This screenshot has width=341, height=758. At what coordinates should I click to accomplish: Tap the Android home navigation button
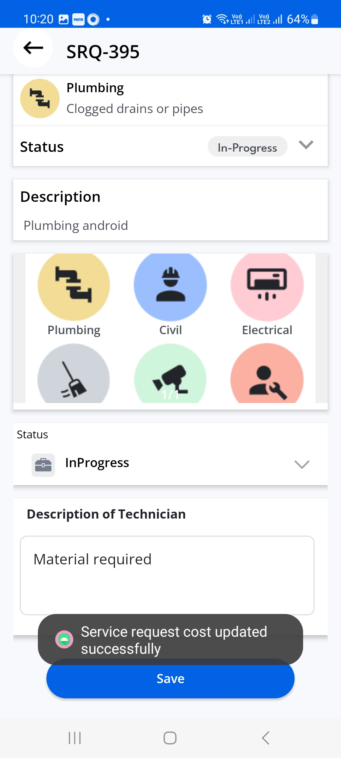(x=170, y=738)
